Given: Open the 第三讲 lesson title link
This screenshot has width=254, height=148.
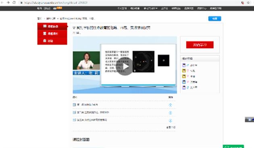Looking at the screenshot, I should [x=92, y=120].
